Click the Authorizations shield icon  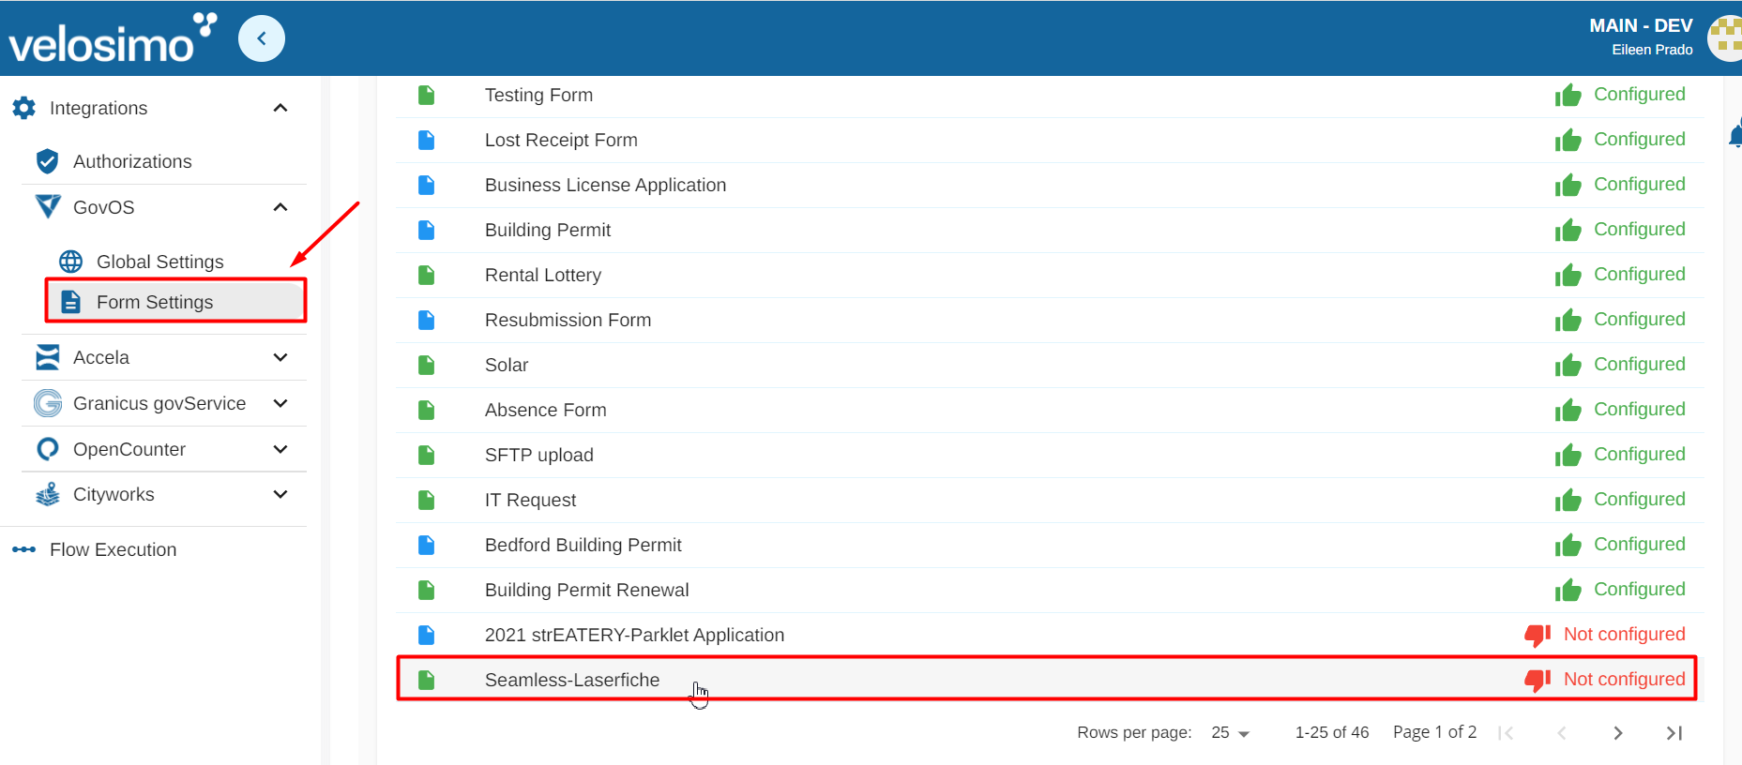click(x=47, y=161)
